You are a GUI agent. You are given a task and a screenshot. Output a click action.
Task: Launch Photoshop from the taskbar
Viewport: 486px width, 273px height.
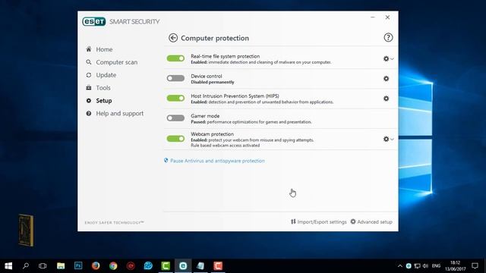tap(78, 266)
